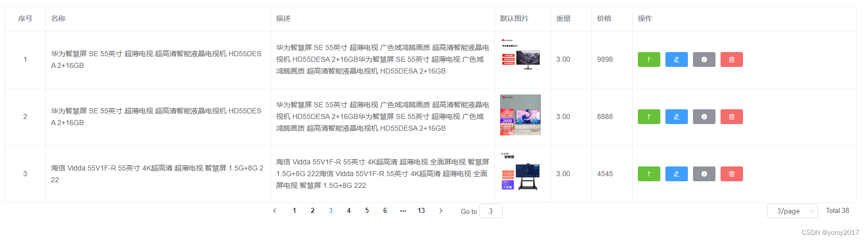Image resolution: width=867 pixels, height=241 pixels.
Task: Open the 海信 Vidda product thumbnail
Action: [521, 172]
